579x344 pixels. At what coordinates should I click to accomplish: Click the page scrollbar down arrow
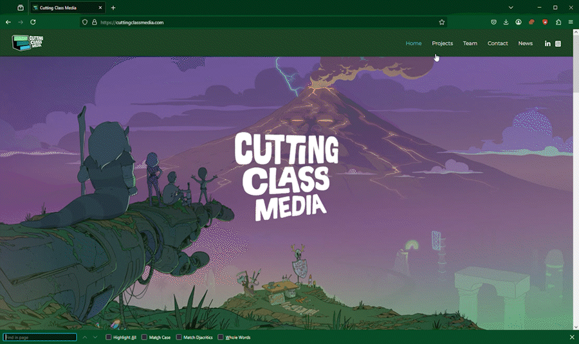coord(576,327)
